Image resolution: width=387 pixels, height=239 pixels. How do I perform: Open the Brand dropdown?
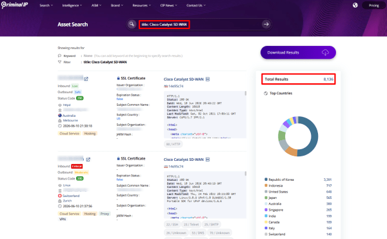[117, 5]
